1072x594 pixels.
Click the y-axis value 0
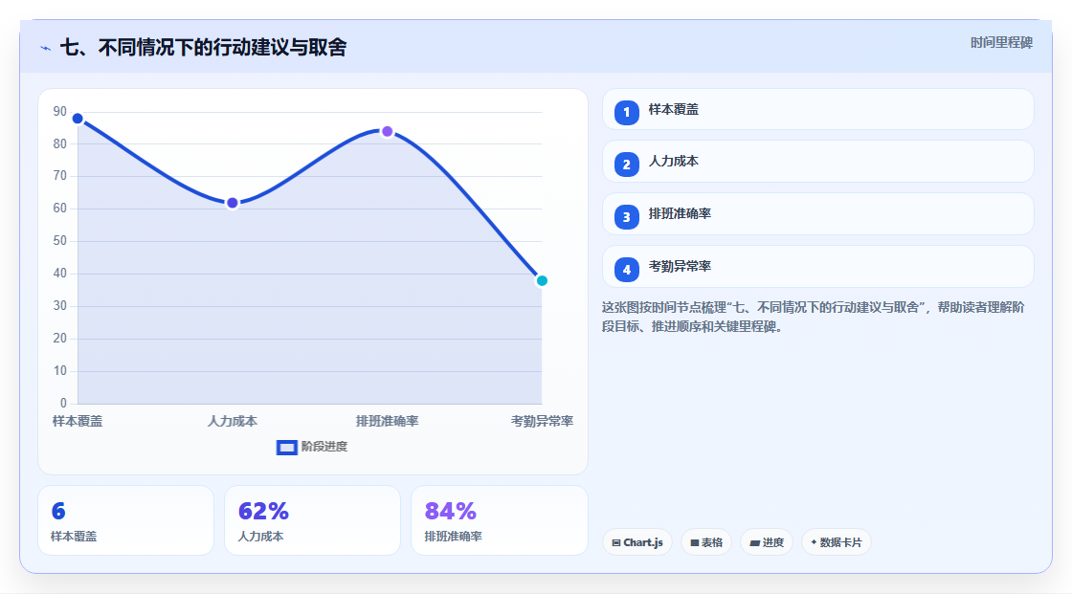tap(63, 404)
